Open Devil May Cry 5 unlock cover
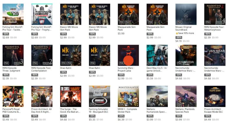This screenshot has height=124, width=229. tap(157, 55)
